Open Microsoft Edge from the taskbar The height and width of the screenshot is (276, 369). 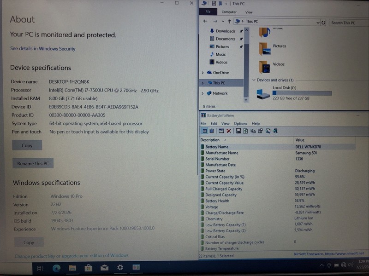click(56, 268)
